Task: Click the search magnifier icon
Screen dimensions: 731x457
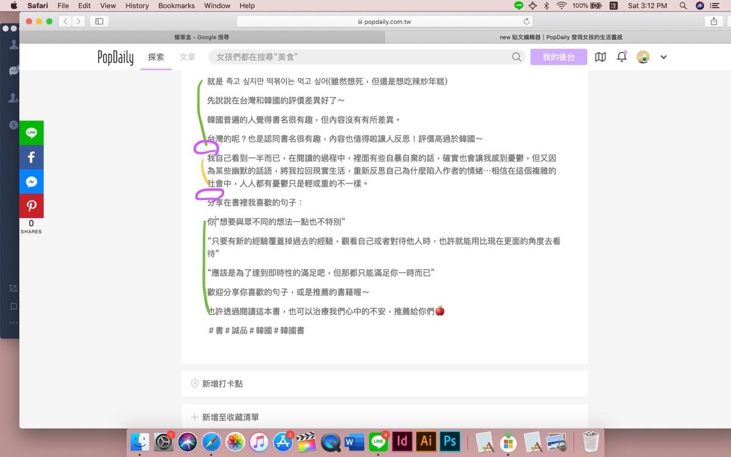Action: [x=517, y=57]
